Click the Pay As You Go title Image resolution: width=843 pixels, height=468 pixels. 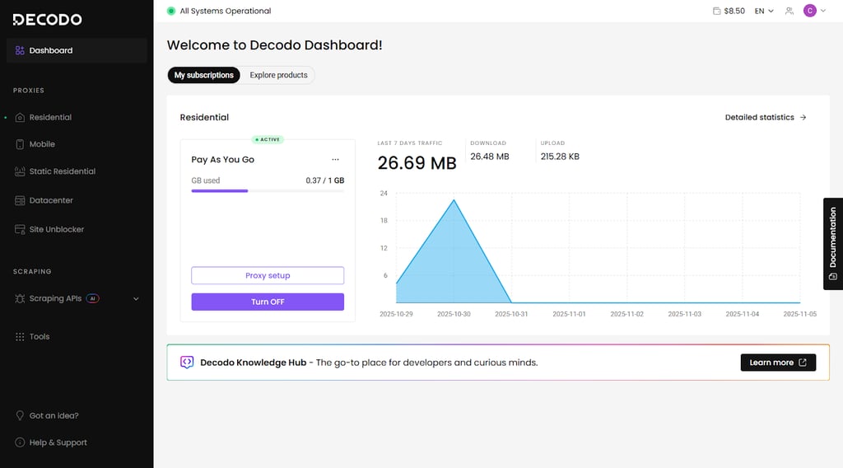coord(222,160)
